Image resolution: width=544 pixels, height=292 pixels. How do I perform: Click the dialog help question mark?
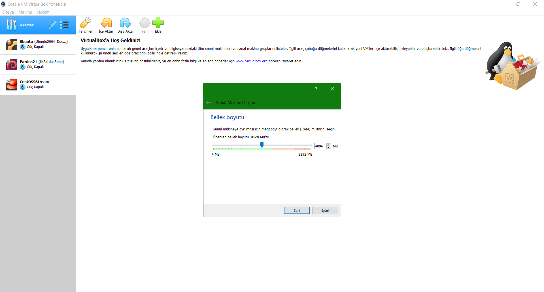(x=316, y=89)
